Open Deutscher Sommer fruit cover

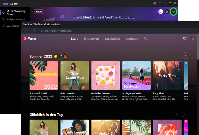click(x=105, y=75)
